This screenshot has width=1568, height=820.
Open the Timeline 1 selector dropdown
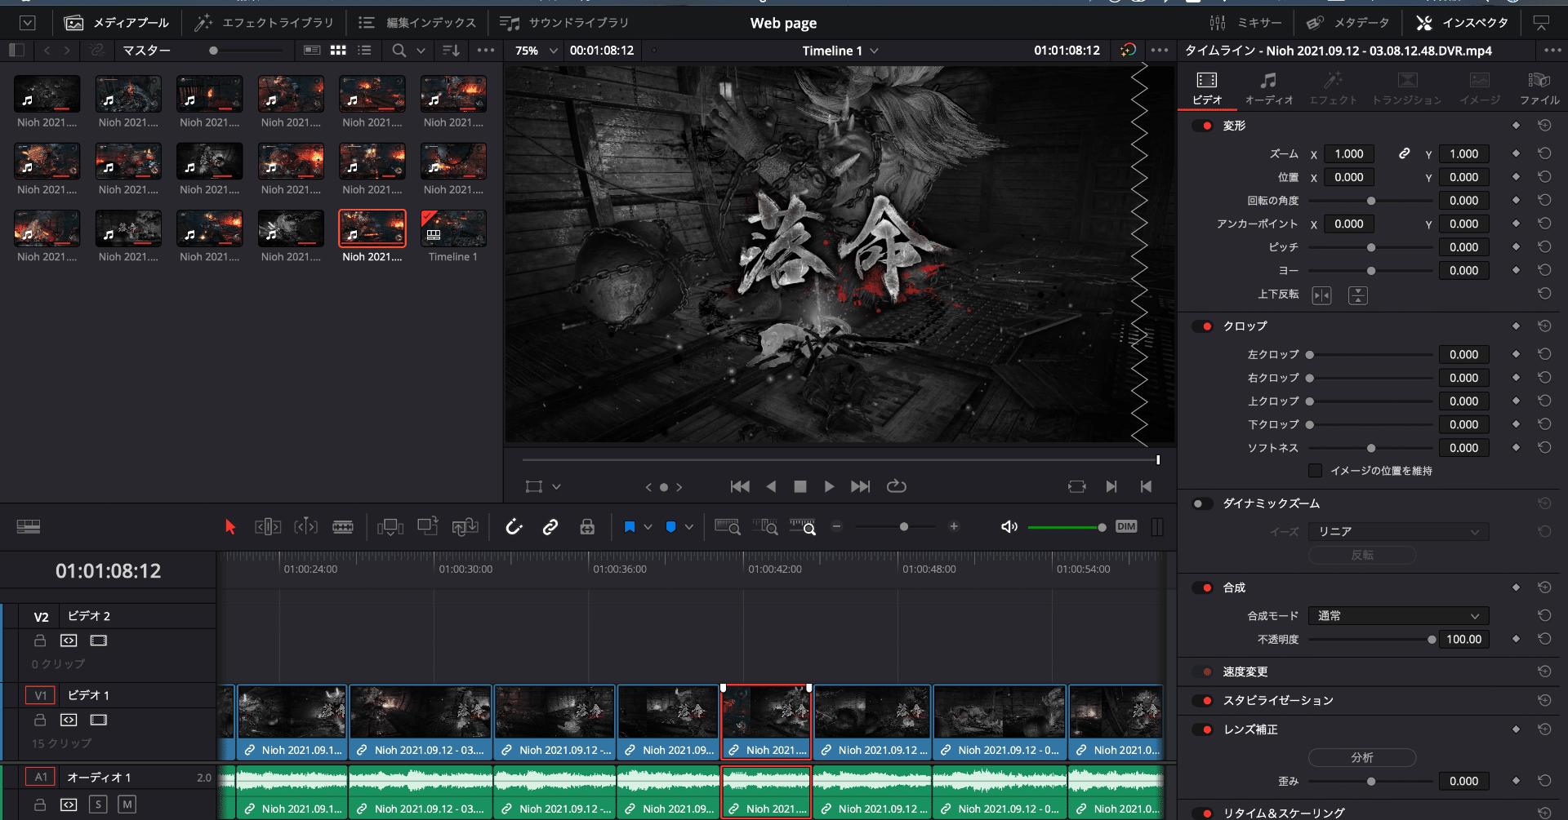[840, 50]
